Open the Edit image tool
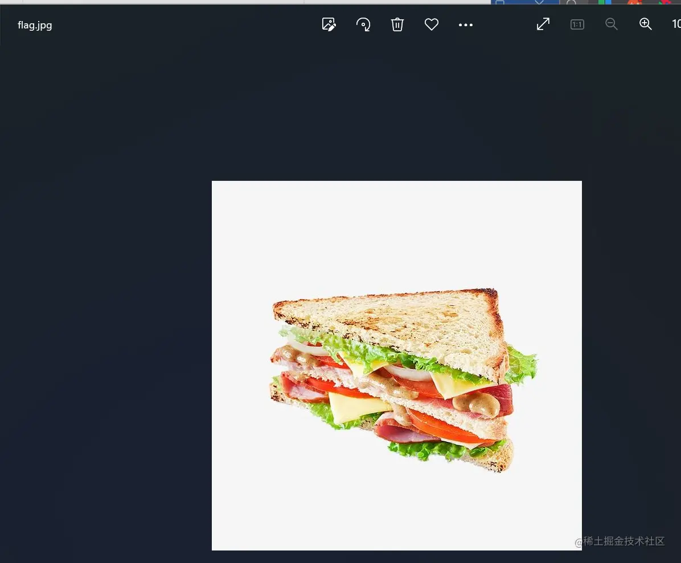Screen dimensions: 681x563 pyautogui.click(x=329, y=24)
